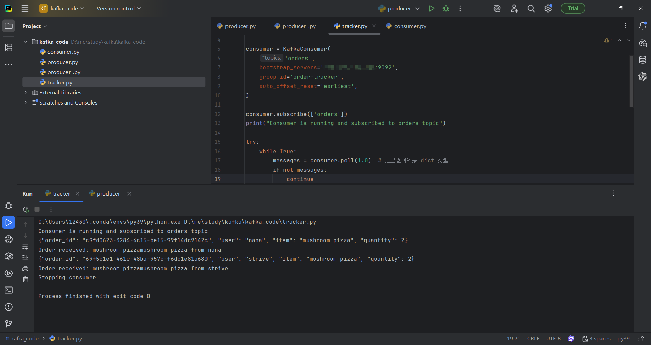Viewport: 651px width, 345px height.
Task: Expand External Libraries node
Action: 26,92
